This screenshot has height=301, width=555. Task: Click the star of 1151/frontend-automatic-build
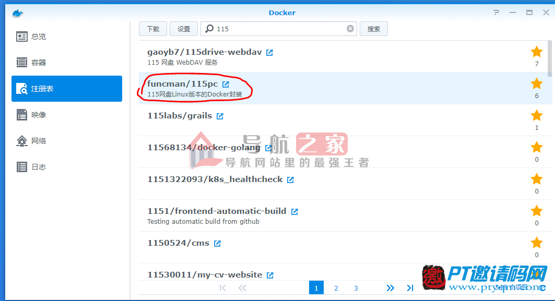[x=537, y=211]
